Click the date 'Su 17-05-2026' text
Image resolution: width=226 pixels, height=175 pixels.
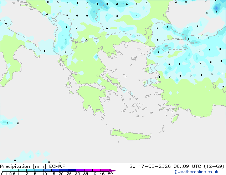150,166
